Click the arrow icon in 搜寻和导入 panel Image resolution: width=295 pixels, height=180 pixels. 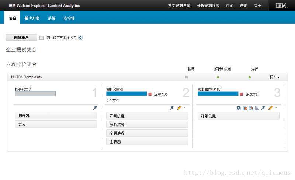coord(95,108)
